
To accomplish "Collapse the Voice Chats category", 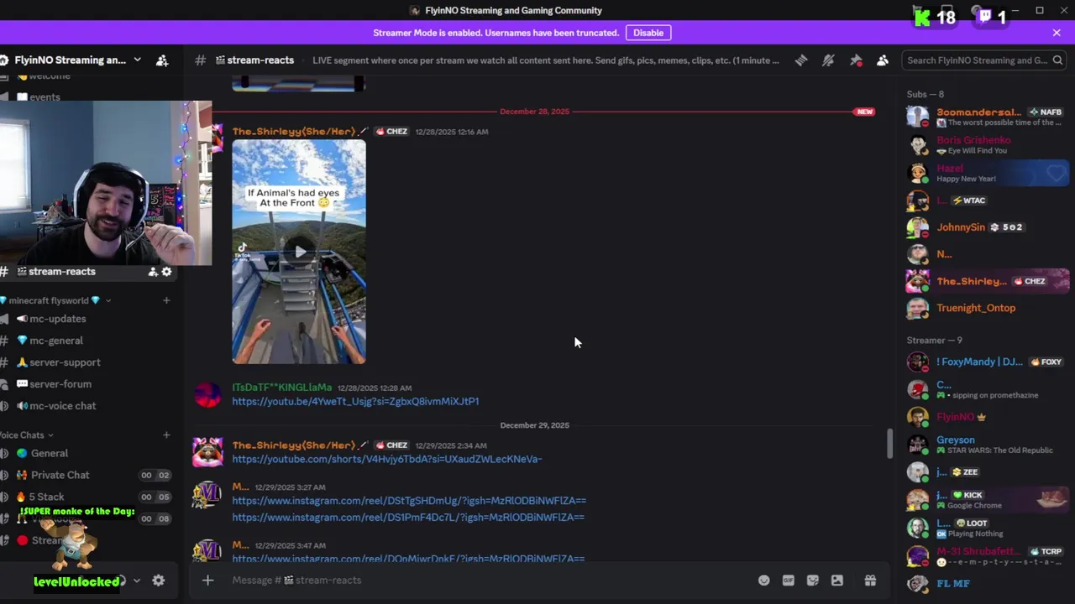I will [27, 435].
